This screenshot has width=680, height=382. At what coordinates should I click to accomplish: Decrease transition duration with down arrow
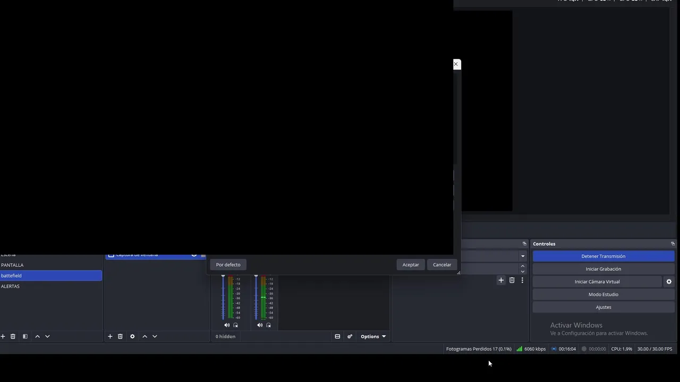523,272
